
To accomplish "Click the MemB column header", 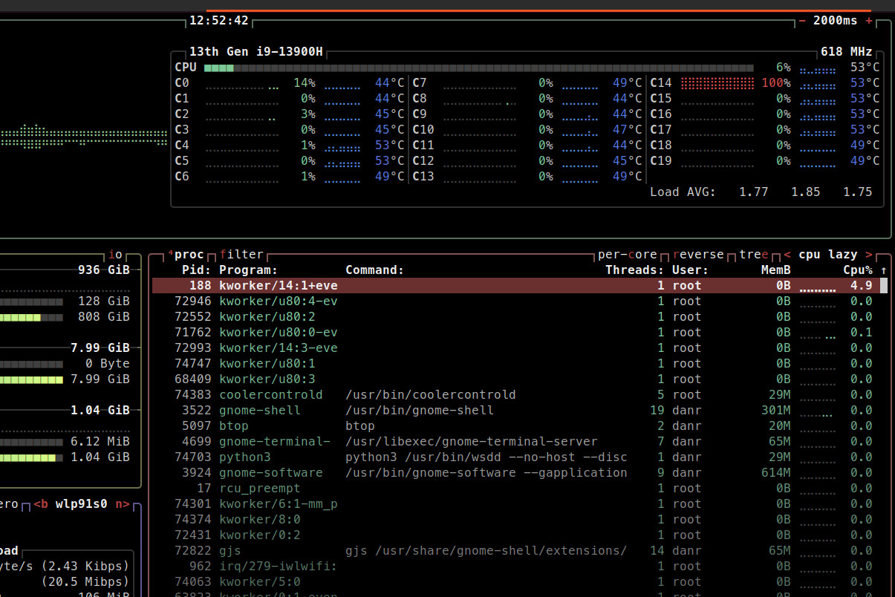I will tap(776, 270).
